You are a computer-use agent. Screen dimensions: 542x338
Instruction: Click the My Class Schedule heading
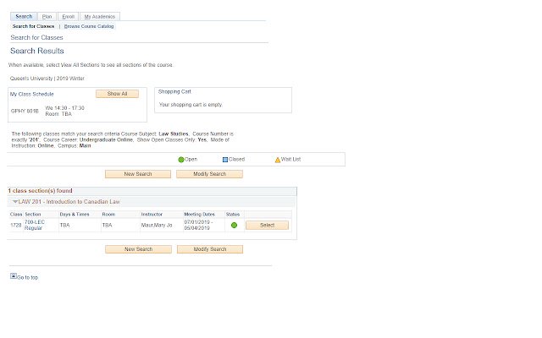[x=32, y=94]
